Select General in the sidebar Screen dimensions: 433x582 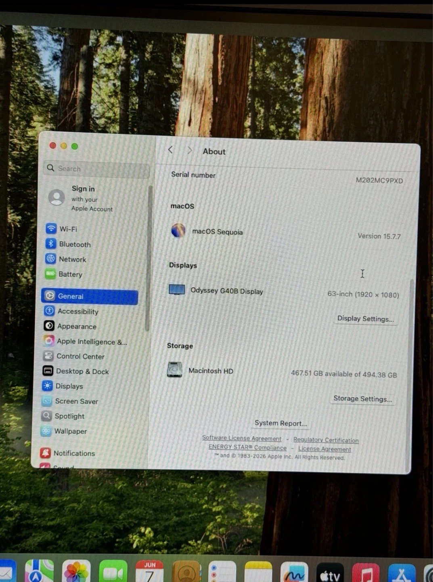90,296
